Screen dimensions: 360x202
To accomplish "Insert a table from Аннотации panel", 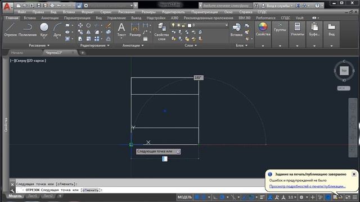I will 145,39.
